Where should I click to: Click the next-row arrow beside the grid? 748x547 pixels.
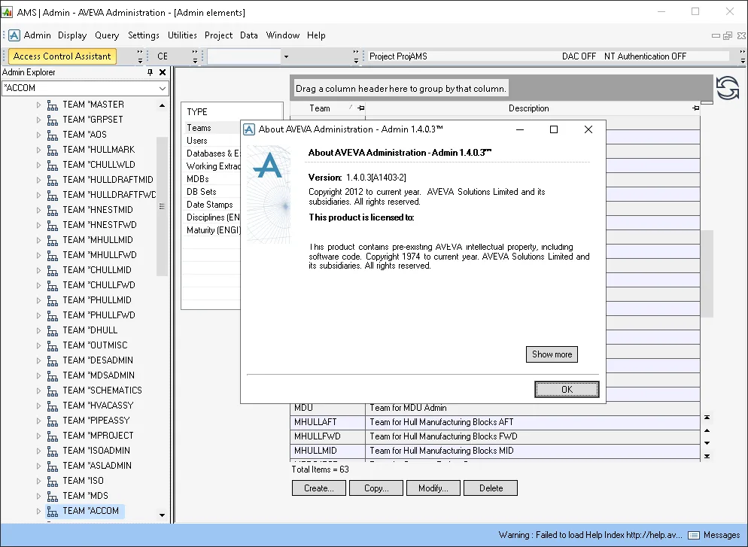click(707, 443)
